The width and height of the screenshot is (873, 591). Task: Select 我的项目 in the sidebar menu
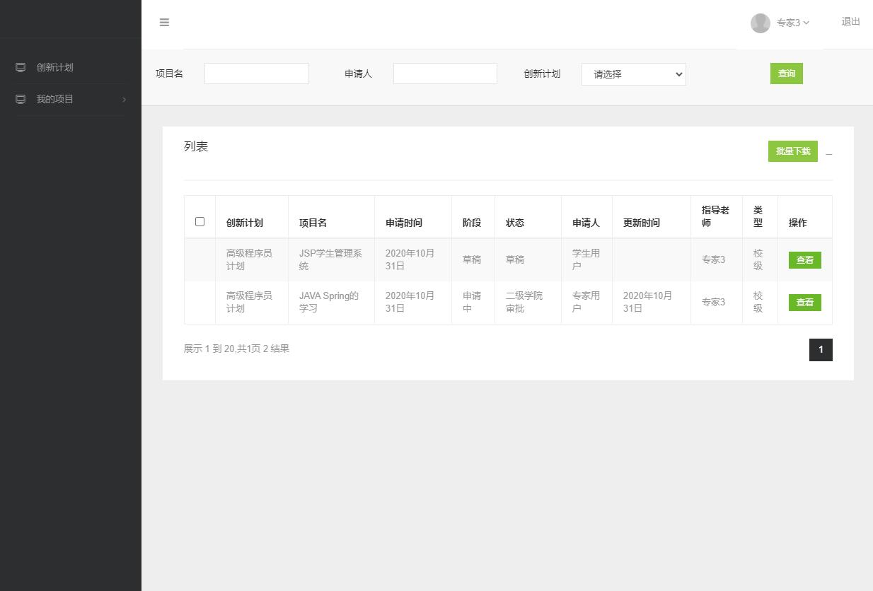pos(54,99)
